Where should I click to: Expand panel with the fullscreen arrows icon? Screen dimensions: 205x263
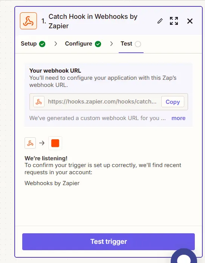174,21
